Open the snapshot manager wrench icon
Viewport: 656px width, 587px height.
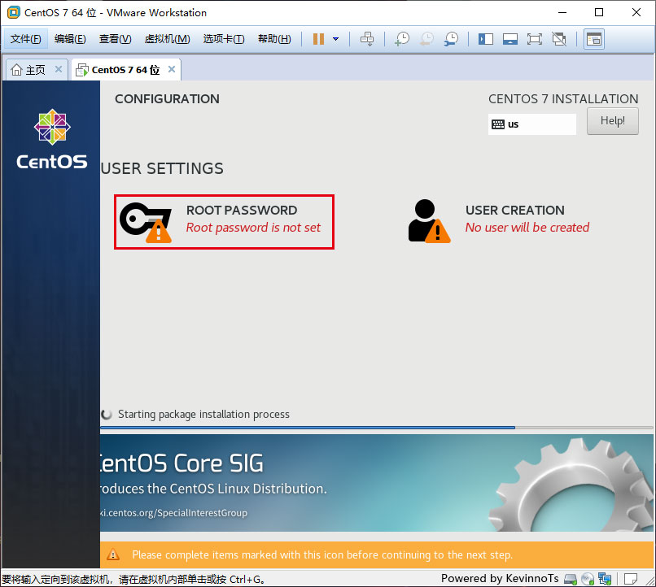452,39
